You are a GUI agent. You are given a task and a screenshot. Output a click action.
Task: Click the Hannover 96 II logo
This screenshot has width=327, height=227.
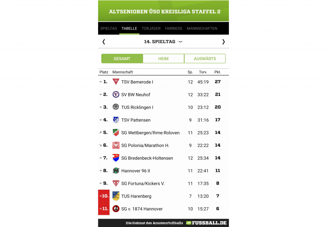pos(116,171)
